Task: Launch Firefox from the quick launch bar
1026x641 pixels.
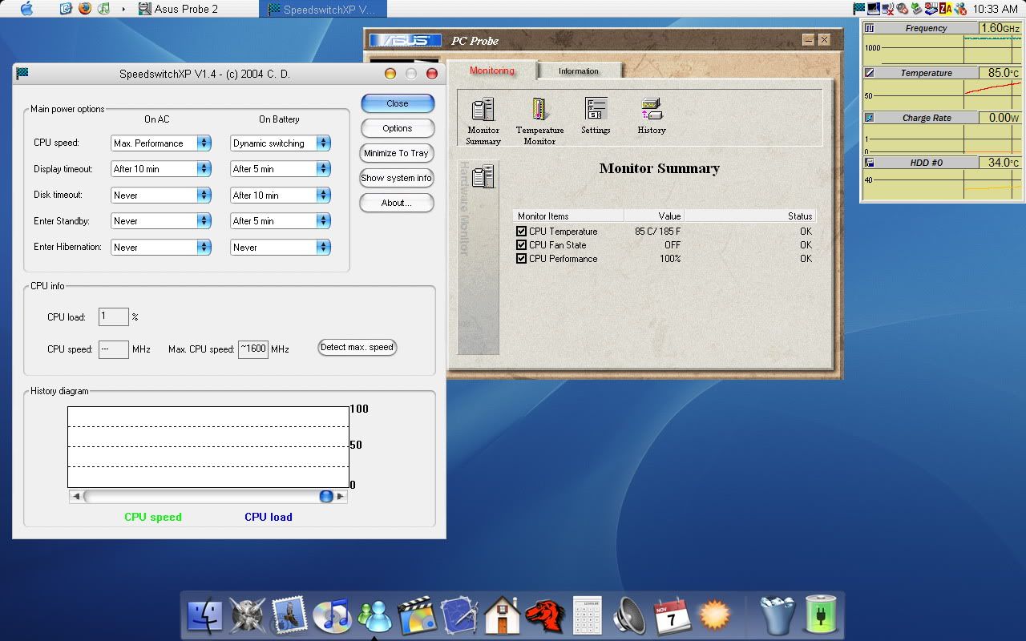Action: (x=85, y=9)
